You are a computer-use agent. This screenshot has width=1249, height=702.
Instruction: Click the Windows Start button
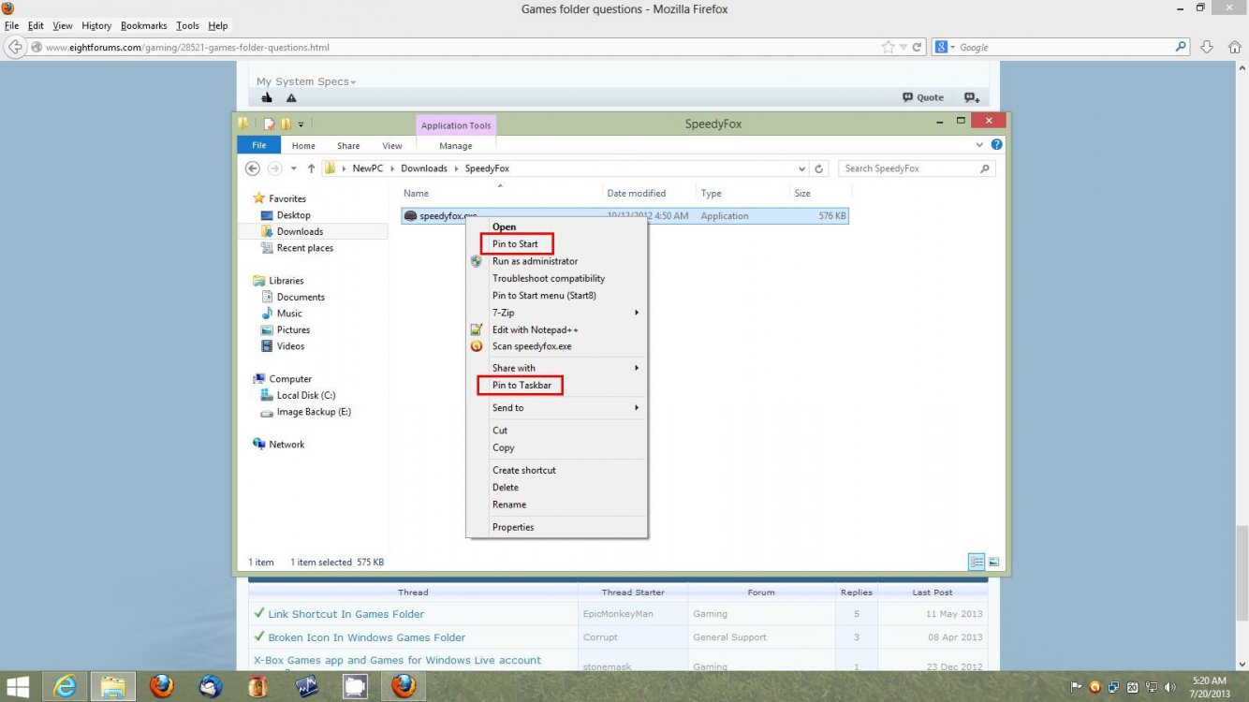[x=18, y=686]
